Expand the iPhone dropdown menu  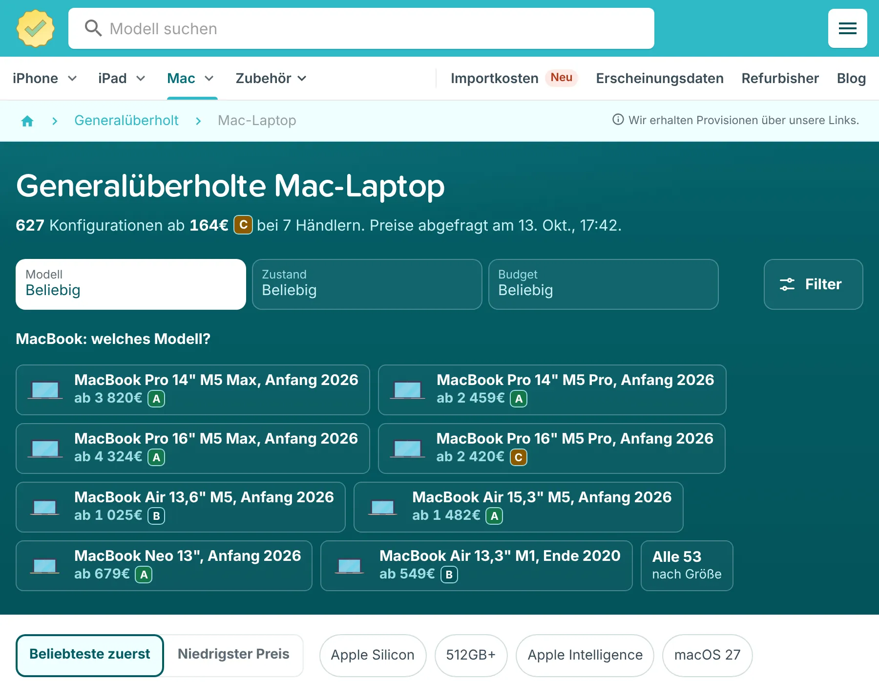44,78
